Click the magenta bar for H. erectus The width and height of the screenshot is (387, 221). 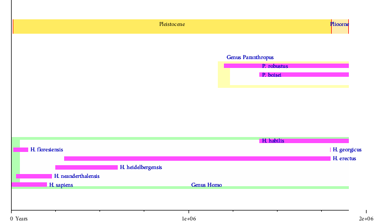click(x=197, y=159)
